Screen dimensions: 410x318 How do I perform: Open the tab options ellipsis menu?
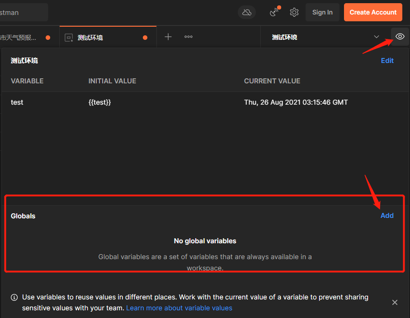click(188, 37)
